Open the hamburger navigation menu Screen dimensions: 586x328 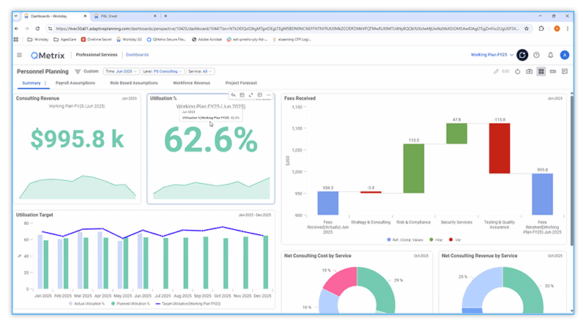[20, 55]
